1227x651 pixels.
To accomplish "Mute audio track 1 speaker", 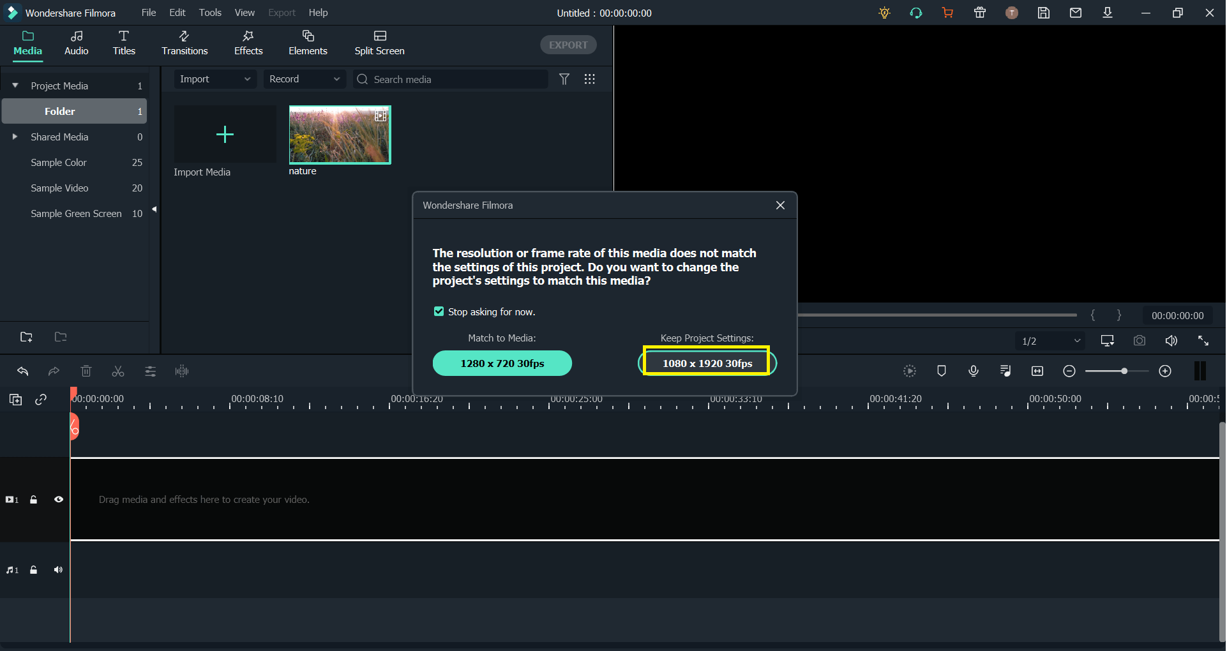I will point(59,570).
